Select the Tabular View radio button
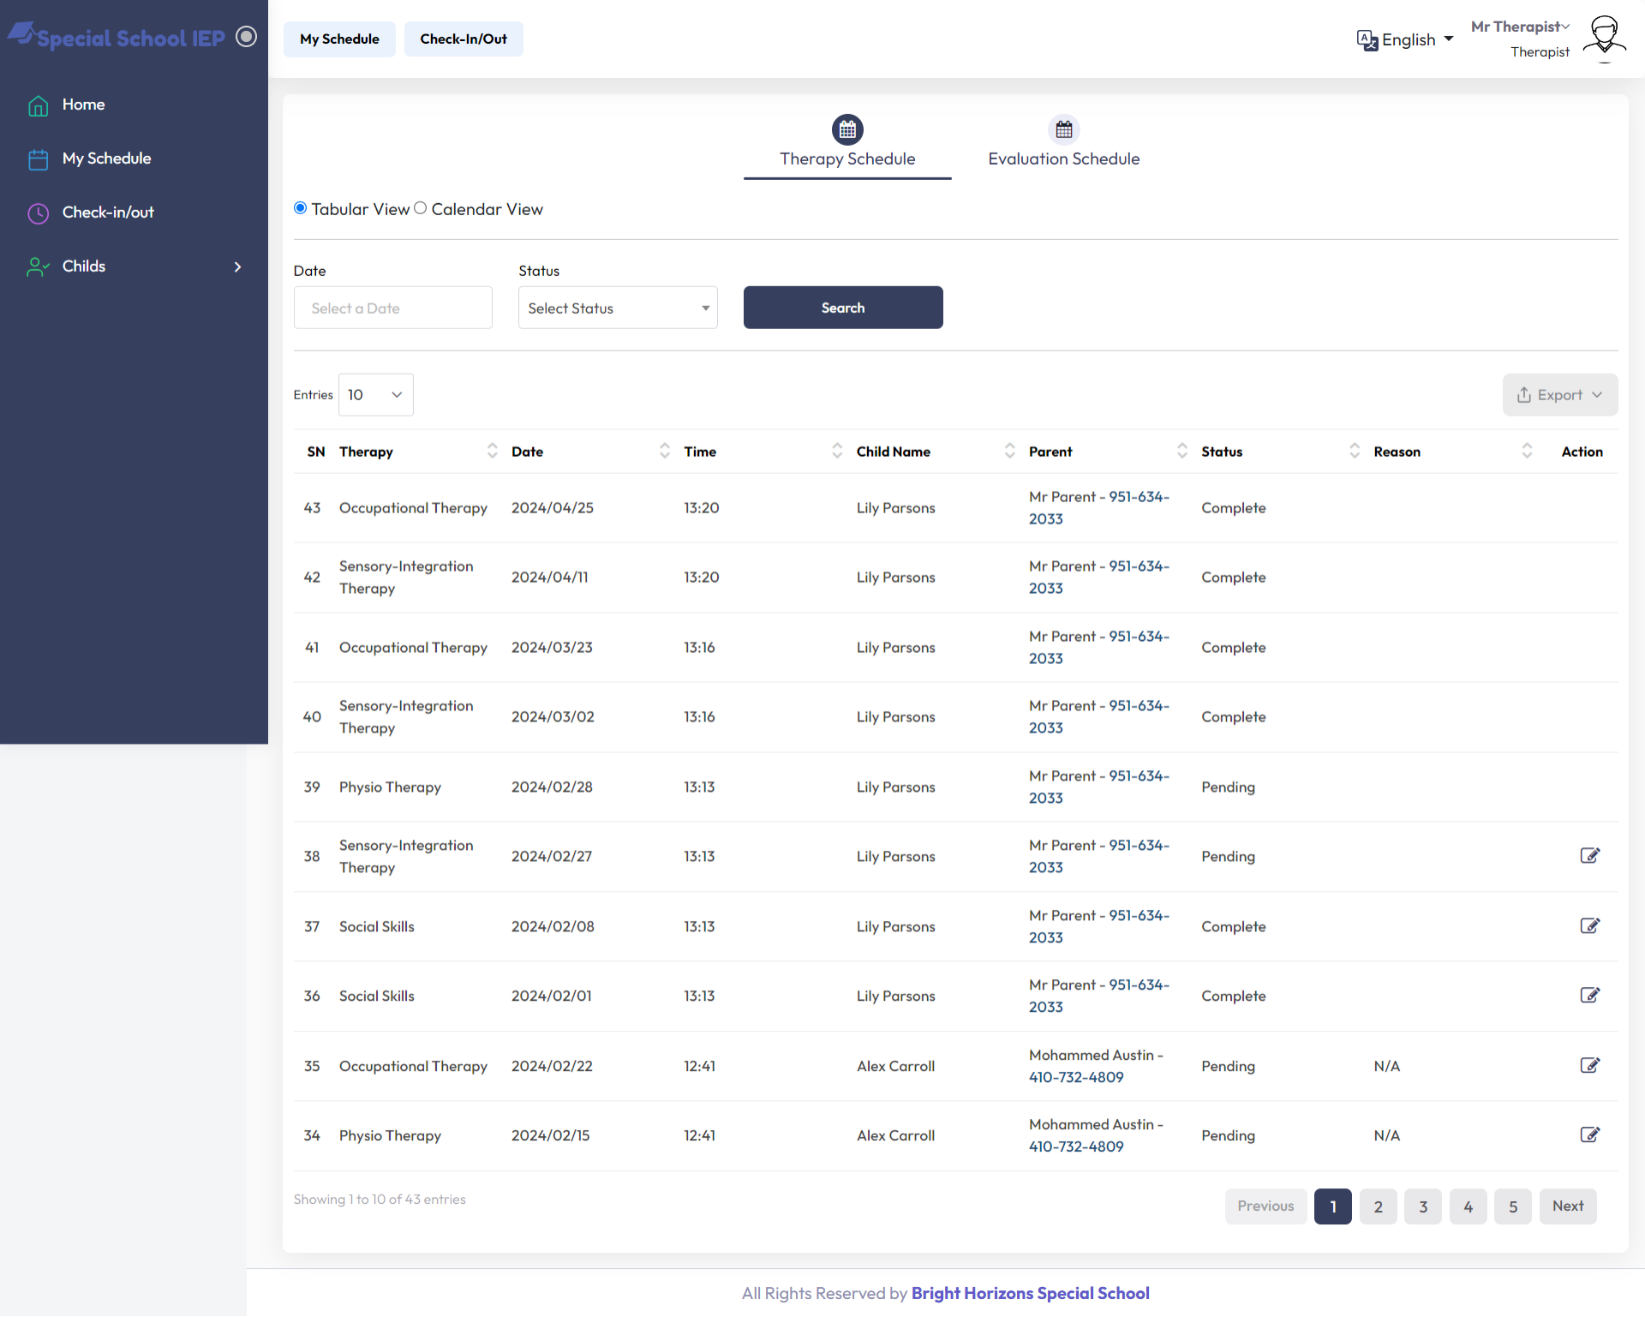This screenshot has width=1645, height=1317. coord(301,208)
